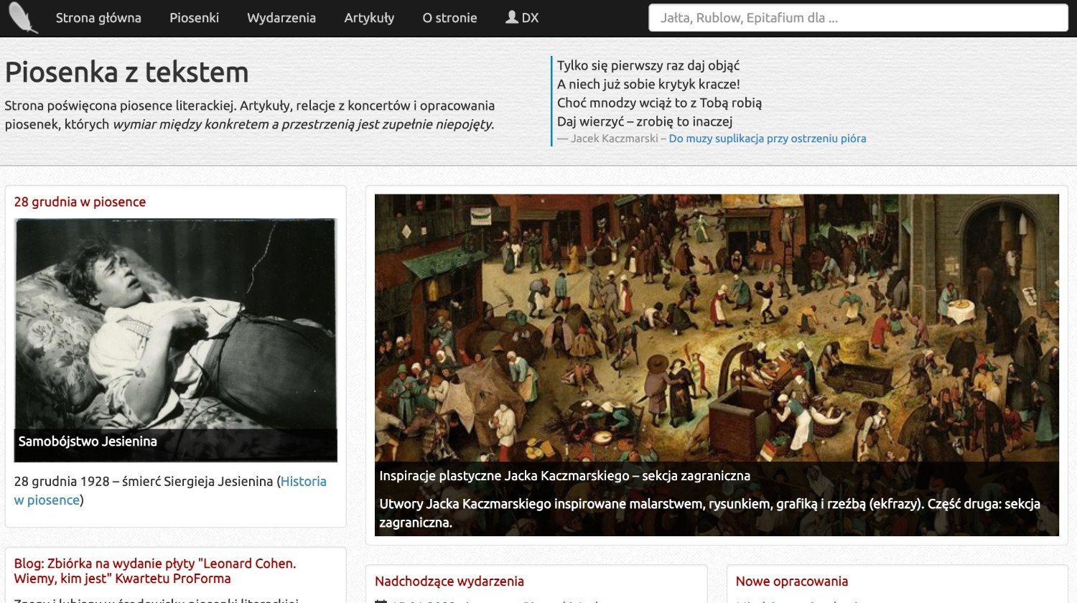
Task: Select the quote line Tylko się pierwszy raz
Action: pyautogui.click(x=648, y=65)
